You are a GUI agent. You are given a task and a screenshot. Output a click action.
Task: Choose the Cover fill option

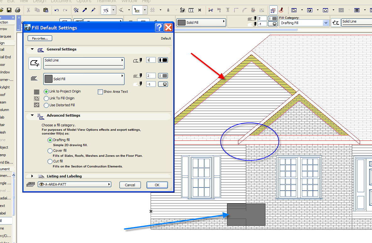50,151
